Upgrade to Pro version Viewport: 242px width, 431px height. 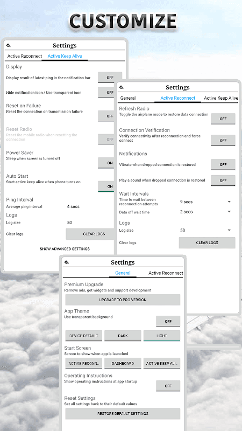(123, 300)
